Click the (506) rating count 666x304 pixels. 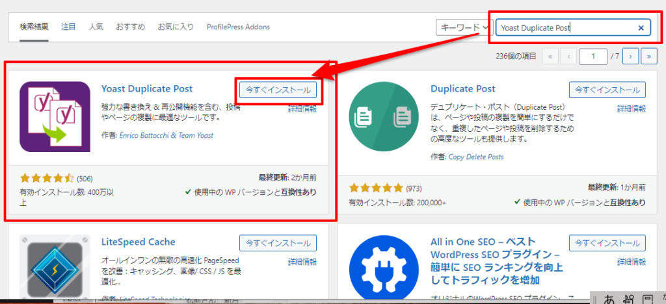(x=85, y=179)
